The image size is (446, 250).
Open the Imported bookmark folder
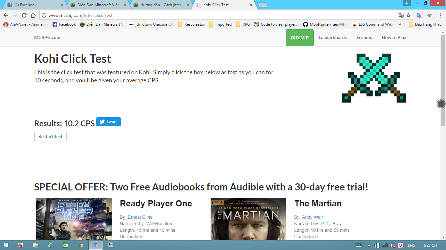coord(220,24)
